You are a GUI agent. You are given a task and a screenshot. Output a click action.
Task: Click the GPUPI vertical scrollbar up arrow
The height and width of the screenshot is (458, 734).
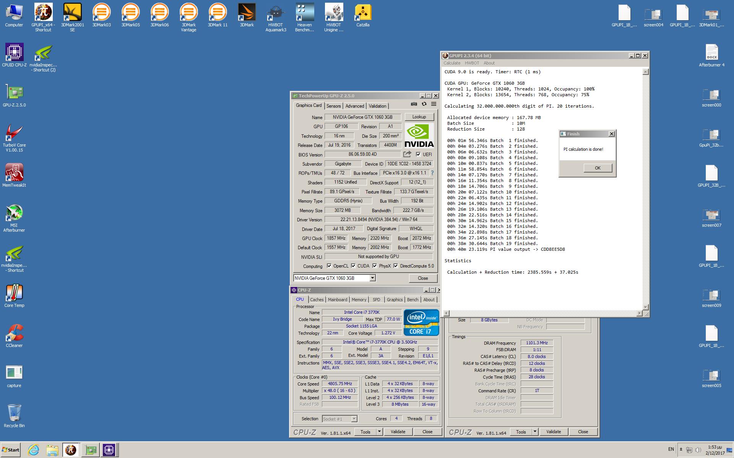coord(646,72)
